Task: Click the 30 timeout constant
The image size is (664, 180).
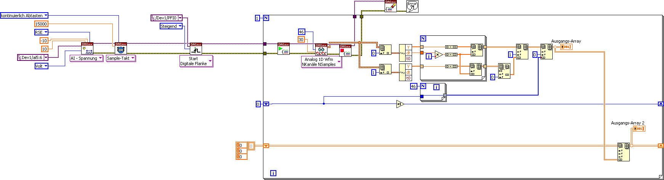Action: point(301,39)
